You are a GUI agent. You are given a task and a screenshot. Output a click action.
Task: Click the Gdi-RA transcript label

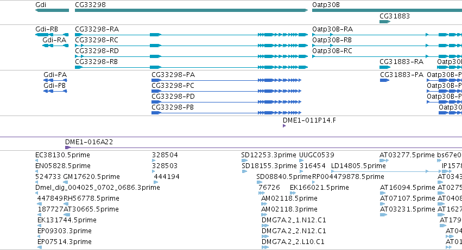click(54, 40)
